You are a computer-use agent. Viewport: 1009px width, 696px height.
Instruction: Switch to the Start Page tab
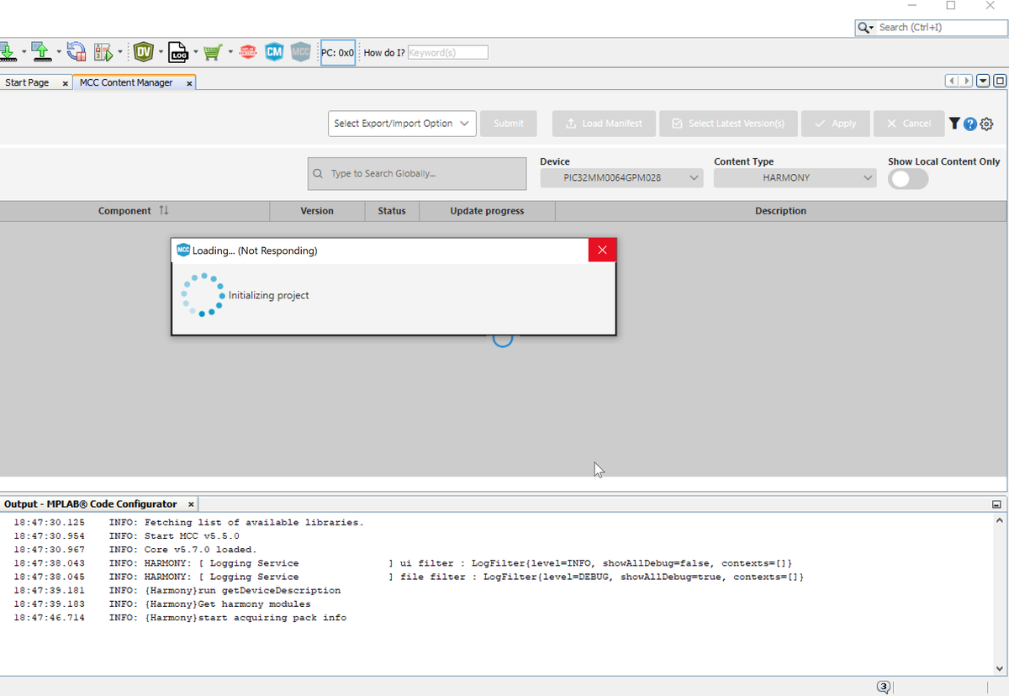pos(27,82)
